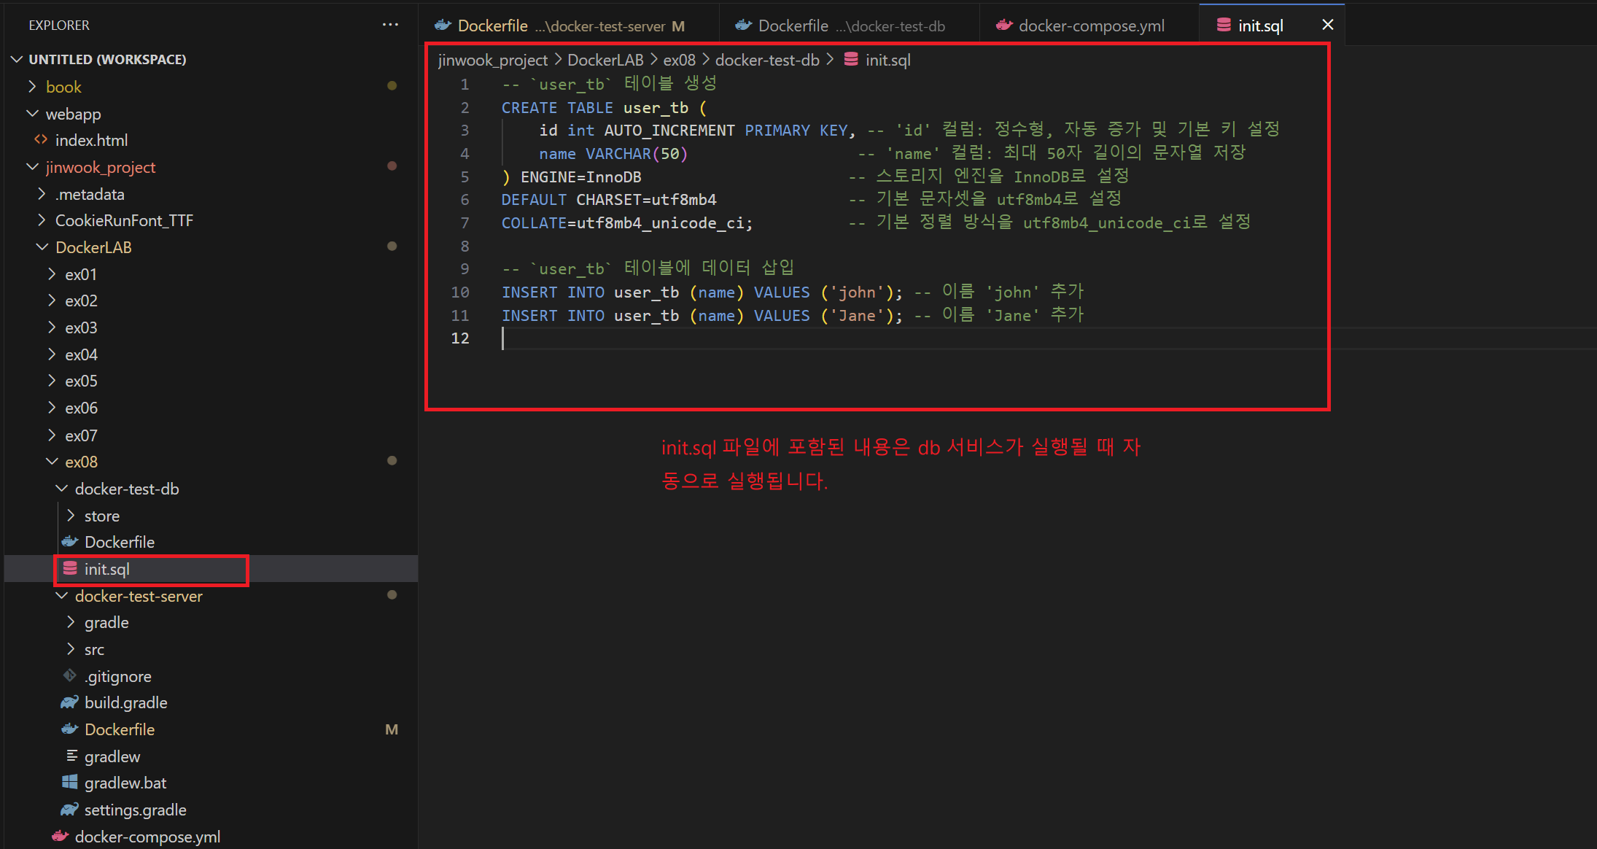Screen dimensions: 1597x849
Task: Click the Docker icon of docker-test-db Dockerfile
Action: (69, 542)
